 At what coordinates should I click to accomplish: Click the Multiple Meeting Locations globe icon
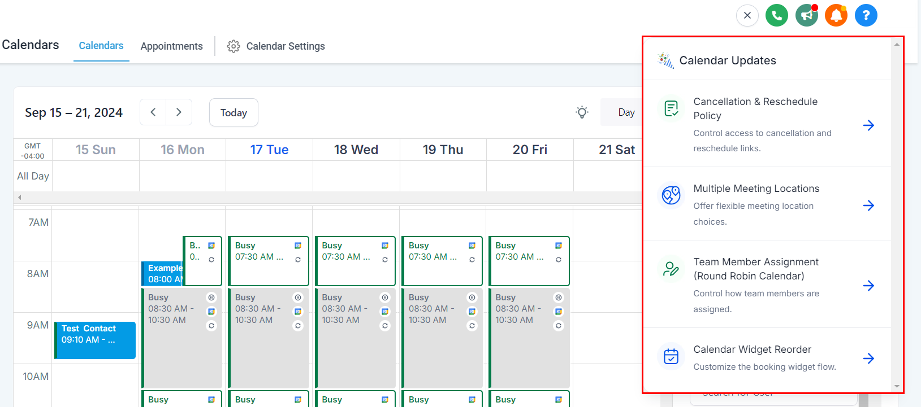coord(671,195)
